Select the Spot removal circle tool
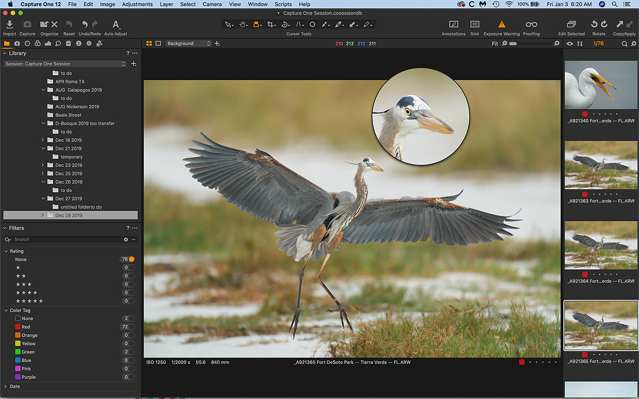639x399 pixels. [x=313, y=24]
